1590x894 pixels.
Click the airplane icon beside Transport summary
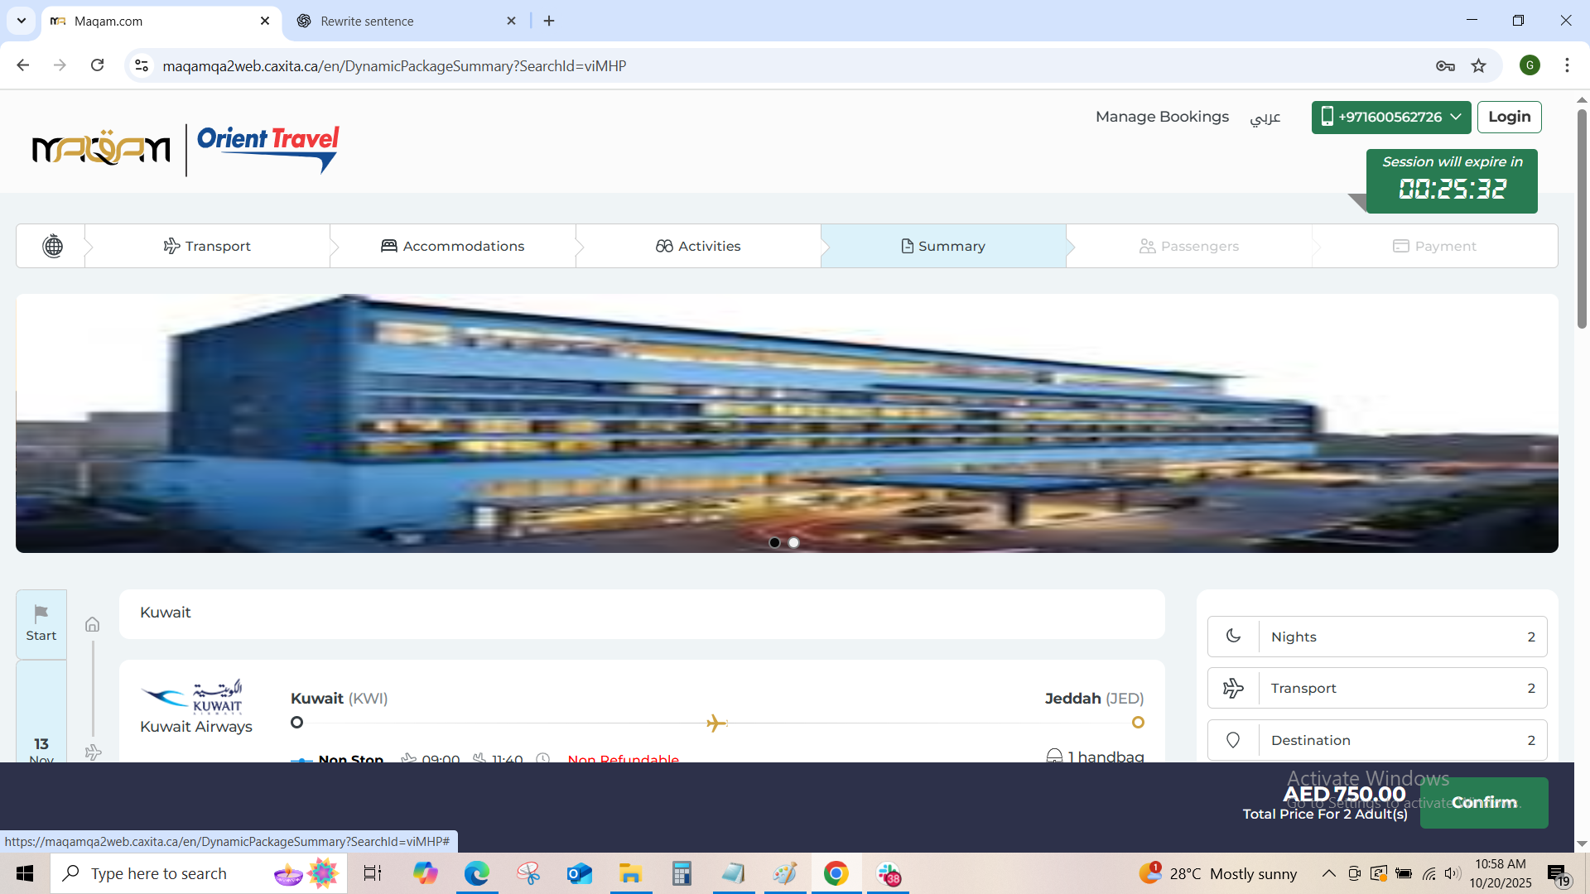tap(1233, 688)
